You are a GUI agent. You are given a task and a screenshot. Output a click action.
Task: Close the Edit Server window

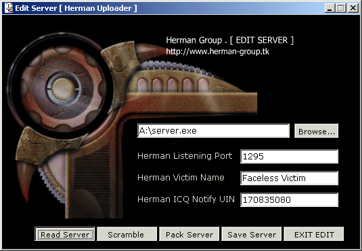(x=353, y=8)
